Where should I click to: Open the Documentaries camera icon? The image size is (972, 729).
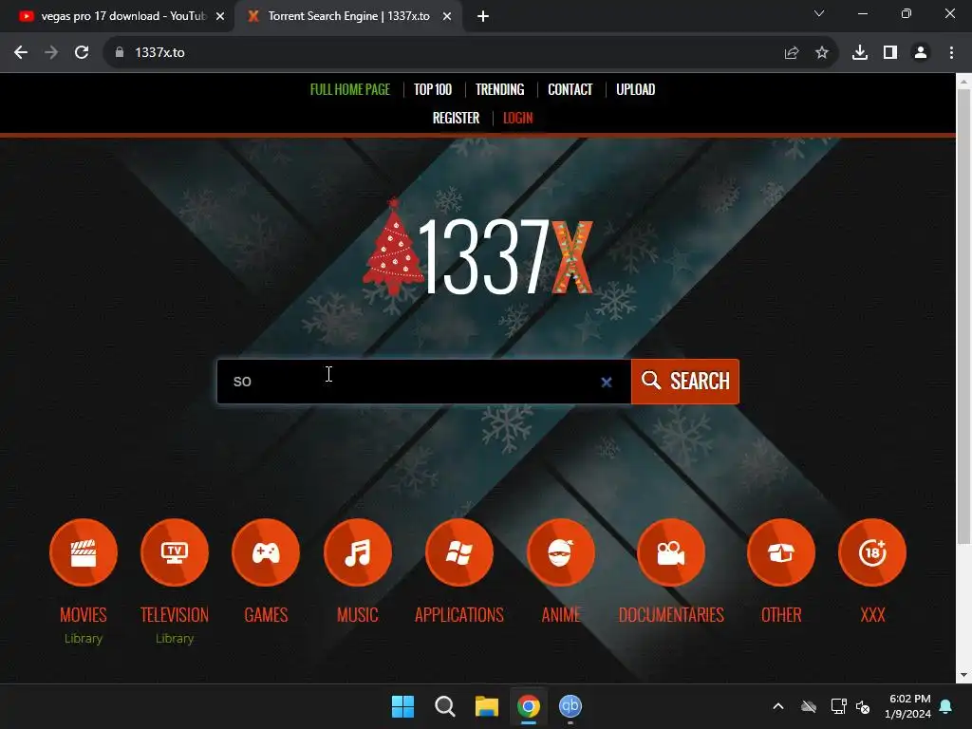click(671, 552)
